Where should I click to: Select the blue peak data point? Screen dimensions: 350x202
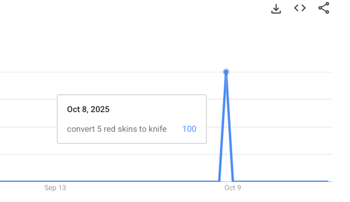[226, 72]
